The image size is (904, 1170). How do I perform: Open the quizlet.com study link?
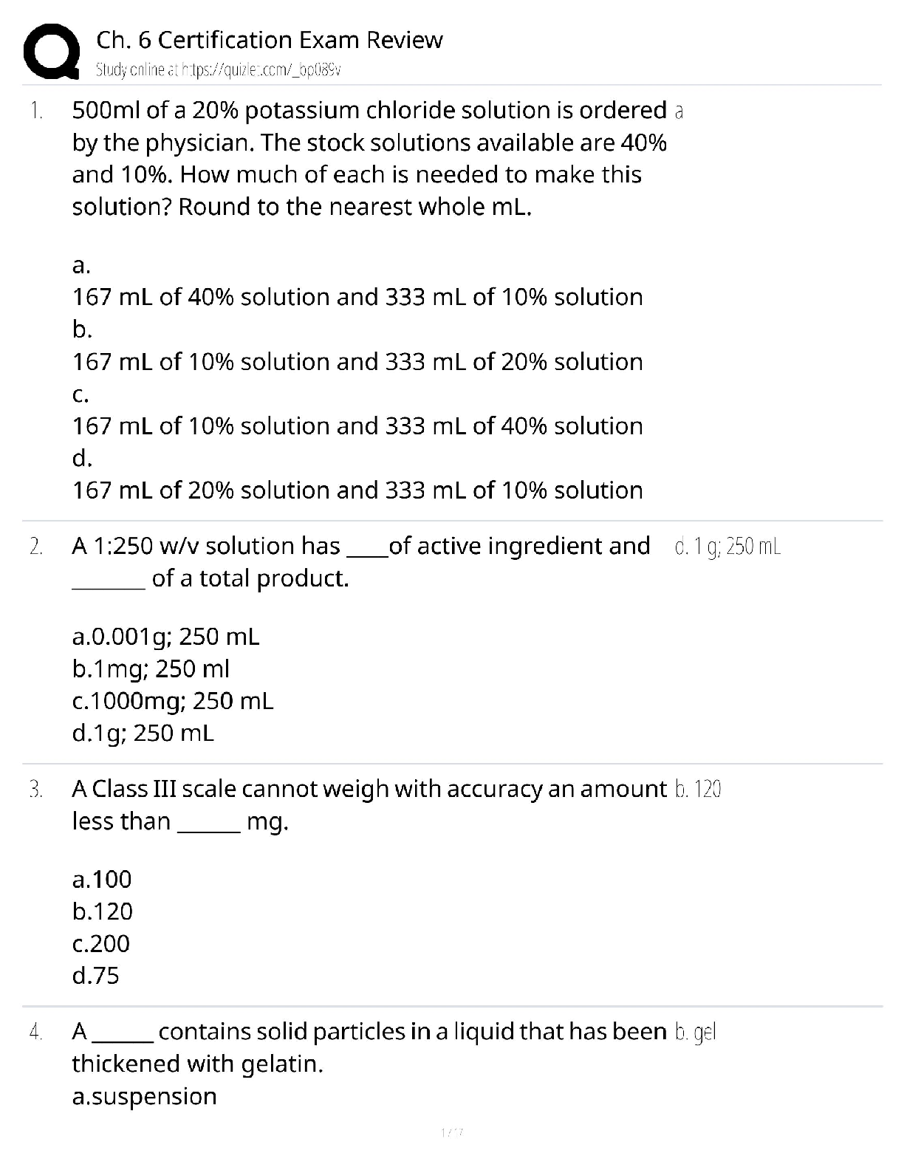click(219, 70)
